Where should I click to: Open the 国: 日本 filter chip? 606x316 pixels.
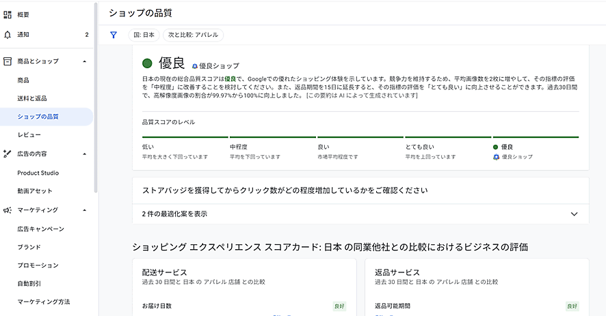[x=144, y=35]
